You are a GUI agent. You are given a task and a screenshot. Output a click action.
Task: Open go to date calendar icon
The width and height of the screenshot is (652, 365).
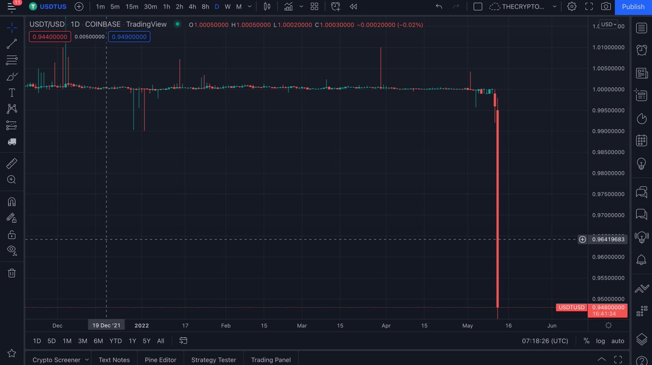183,341
